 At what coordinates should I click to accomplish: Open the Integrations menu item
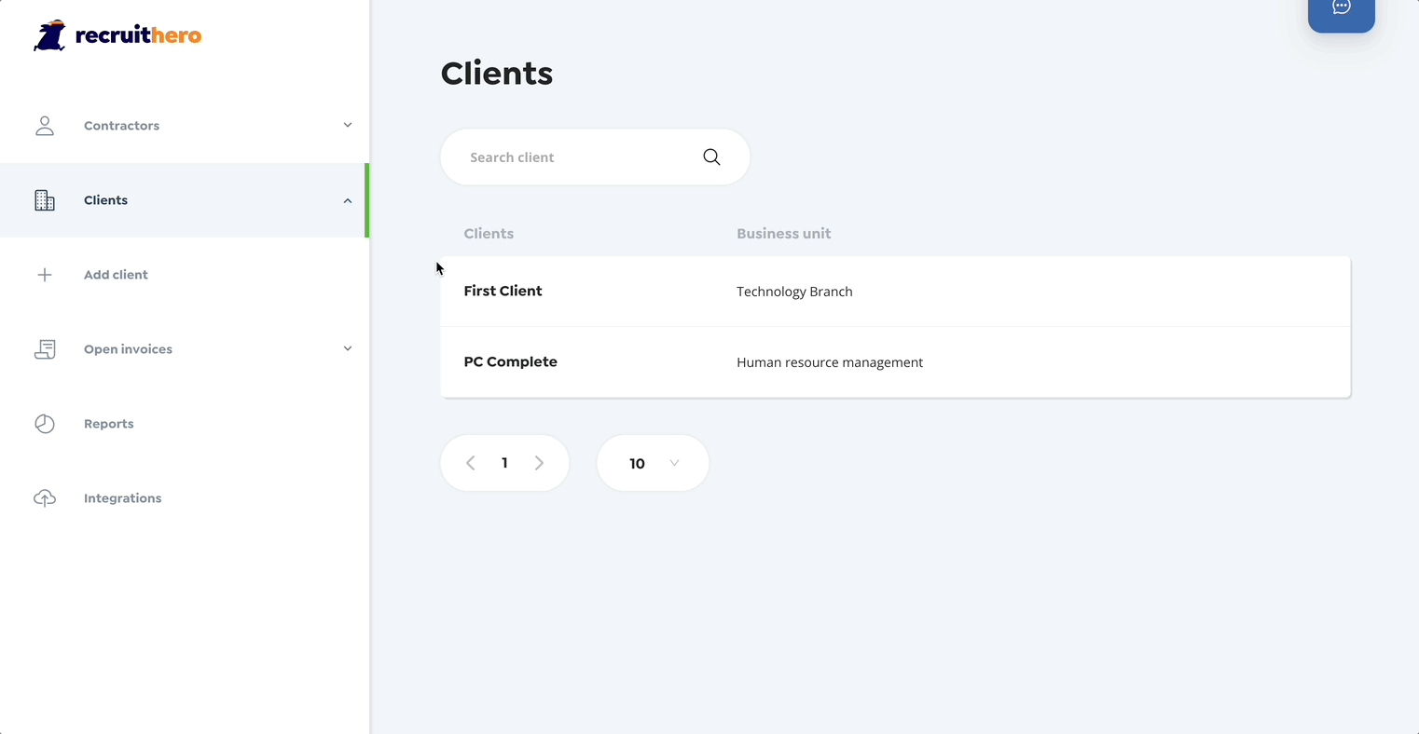tap(122, 498)
